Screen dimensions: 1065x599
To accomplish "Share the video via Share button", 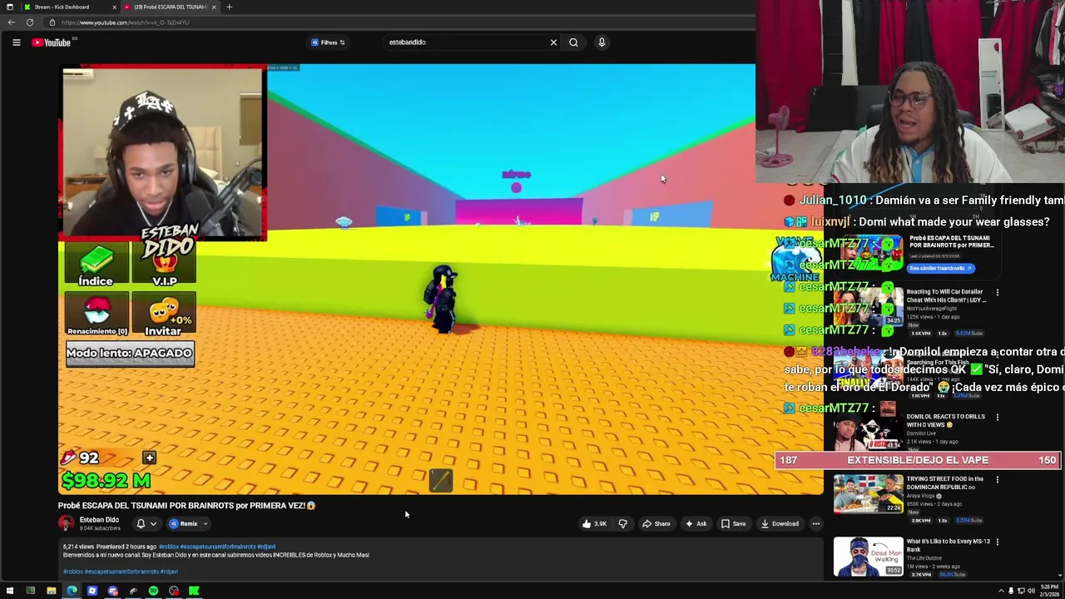I will coord(656,523).
